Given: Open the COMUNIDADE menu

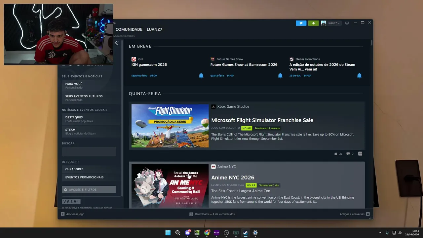Looking at the screenshot, I should [129, 29].
